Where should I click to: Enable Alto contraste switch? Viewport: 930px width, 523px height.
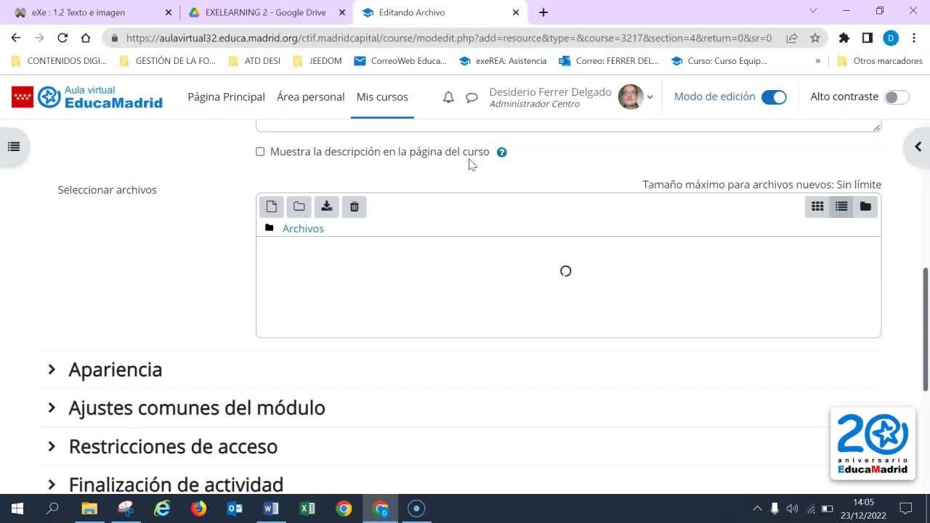tap(897, 97)
